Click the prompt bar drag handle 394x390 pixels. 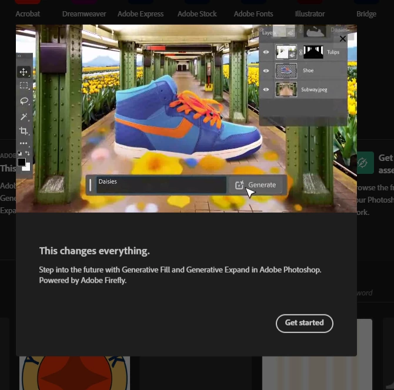tap(91, 184)
